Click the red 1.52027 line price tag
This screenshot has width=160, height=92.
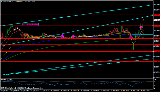[x=157, y=45]
